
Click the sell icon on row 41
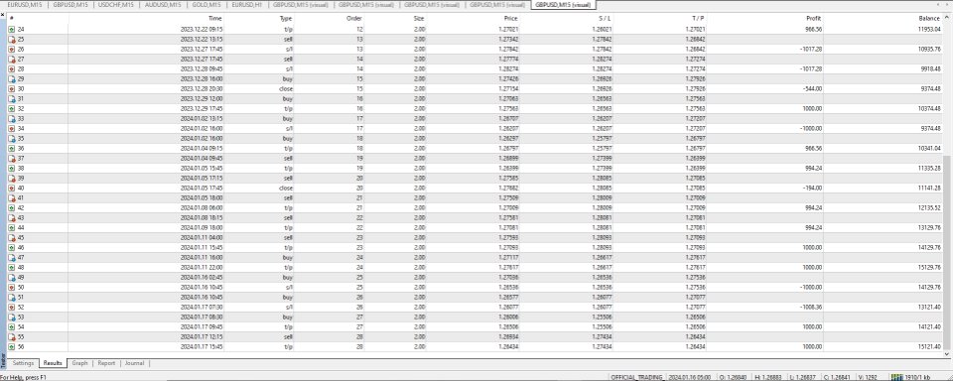[12, 198]
